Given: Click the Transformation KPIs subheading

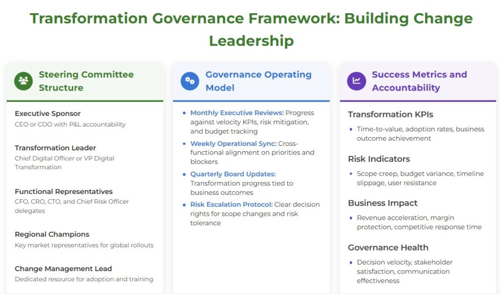Looking at the screenshot, I should coord(390,115).
